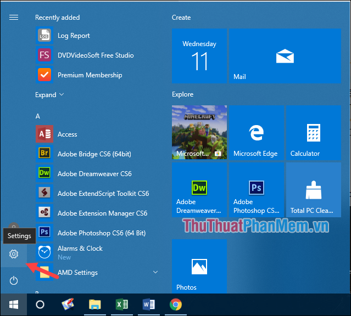
Task: Open the Alarms & Clock app icon
Action: pos(44,252)
